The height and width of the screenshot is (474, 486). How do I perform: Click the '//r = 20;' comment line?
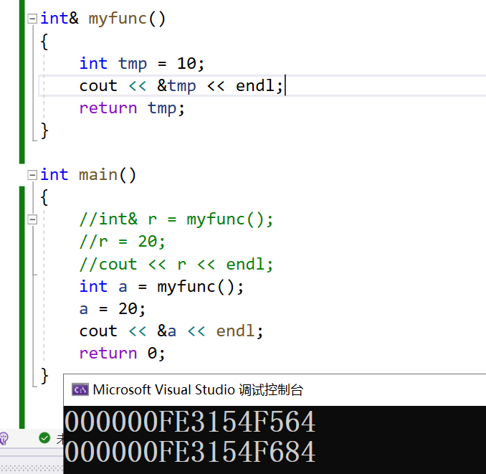click(122, 242)
